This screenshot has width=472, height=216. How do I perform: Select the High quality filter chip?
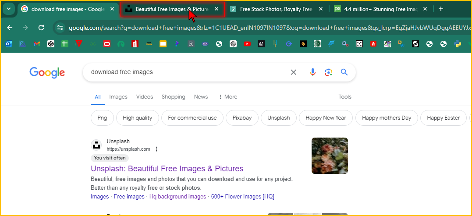point(137,118)
